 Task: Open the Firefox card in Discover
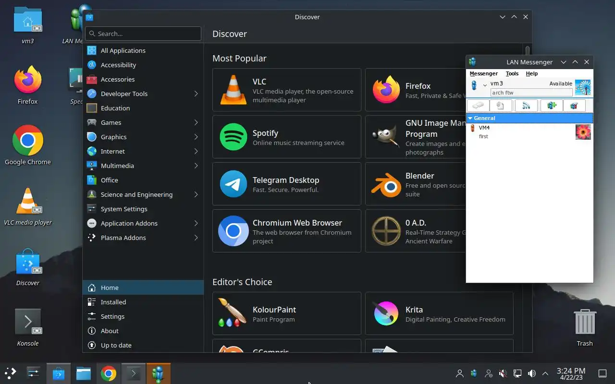click(x=416, y=90)
